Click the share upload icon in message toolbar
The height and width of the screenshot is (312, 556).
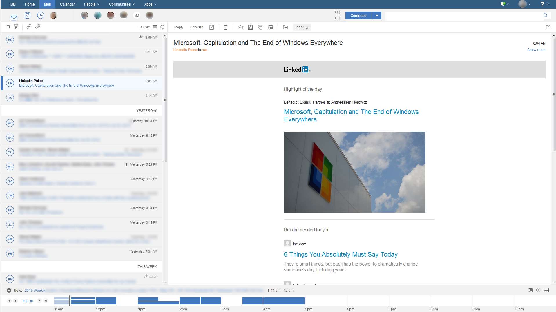251,27
